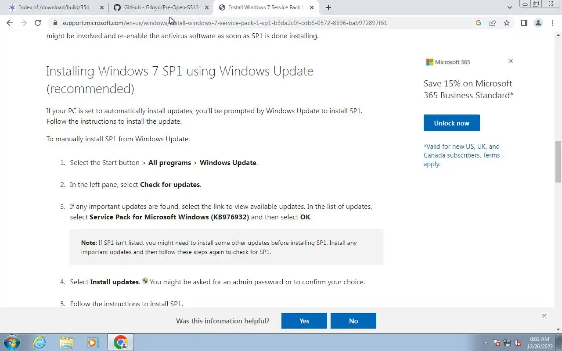View site information lock icon
This screenshot has height=351, width=562.
click(55, 23)
